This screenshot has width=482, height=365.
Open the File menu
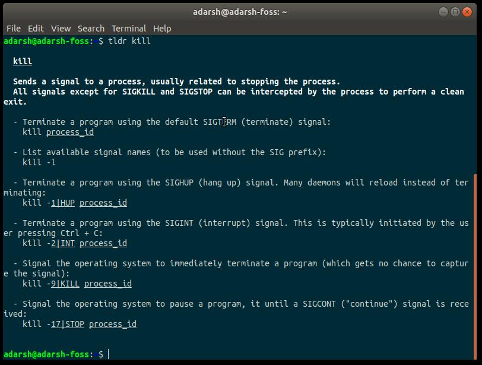pyautogui.click(x=13, y=28)
